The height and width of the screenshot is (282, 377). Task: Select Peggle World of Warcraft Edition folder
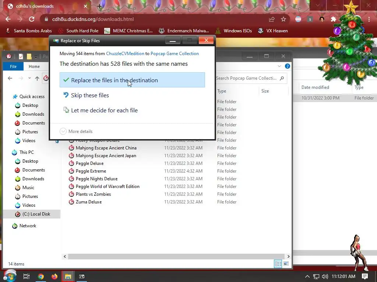point(108,186)
